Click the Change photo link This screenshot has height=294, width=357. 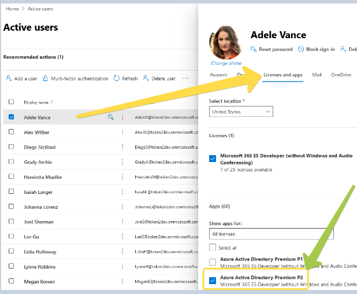(226, 63)
